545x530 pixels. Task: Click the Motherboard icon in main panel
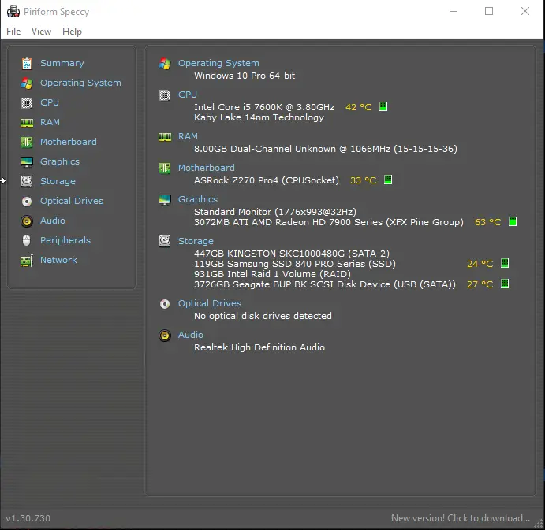tap(165, 169)
